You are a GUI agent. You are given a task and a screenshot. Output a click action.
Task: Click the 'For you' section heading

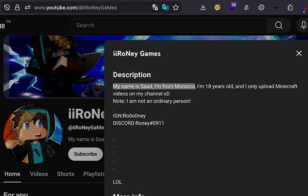pyautogui.click(x=16, y=194)
